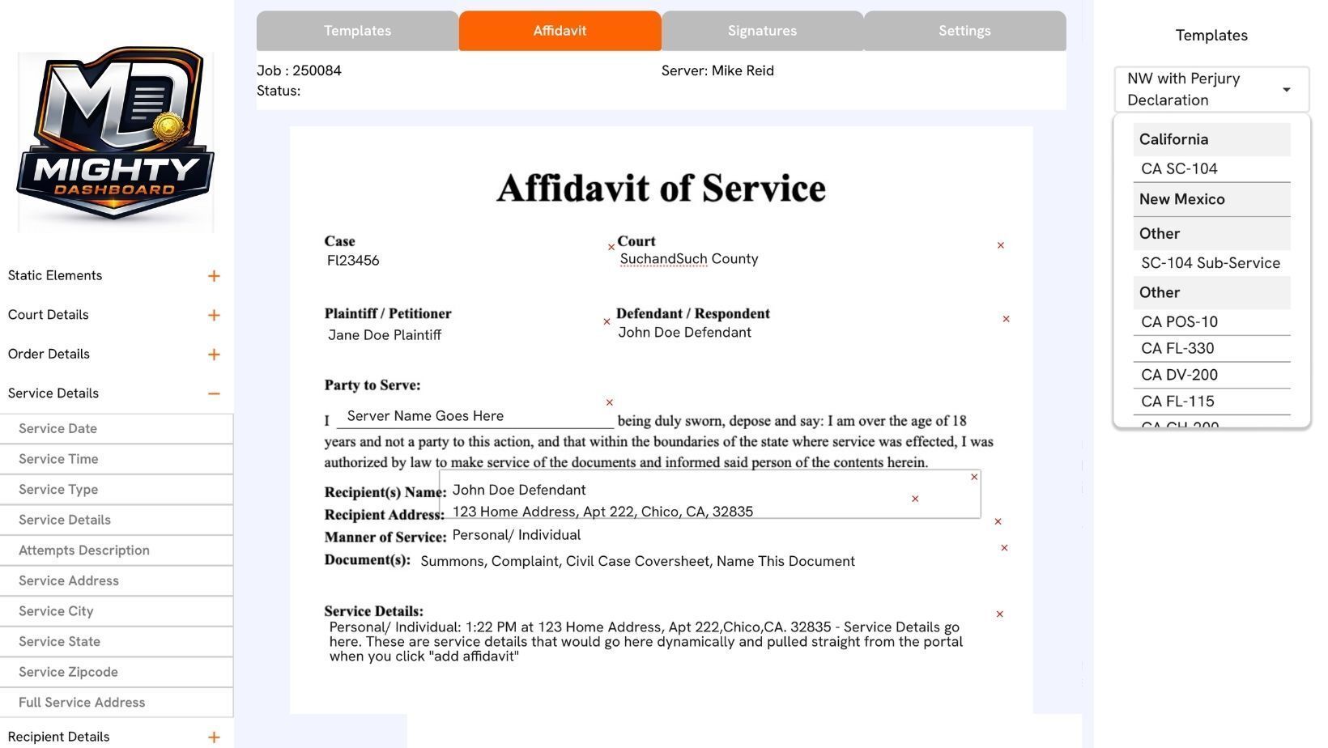Open the Signatures tab
Viewport: 1328px width, 748px height.
763,31
